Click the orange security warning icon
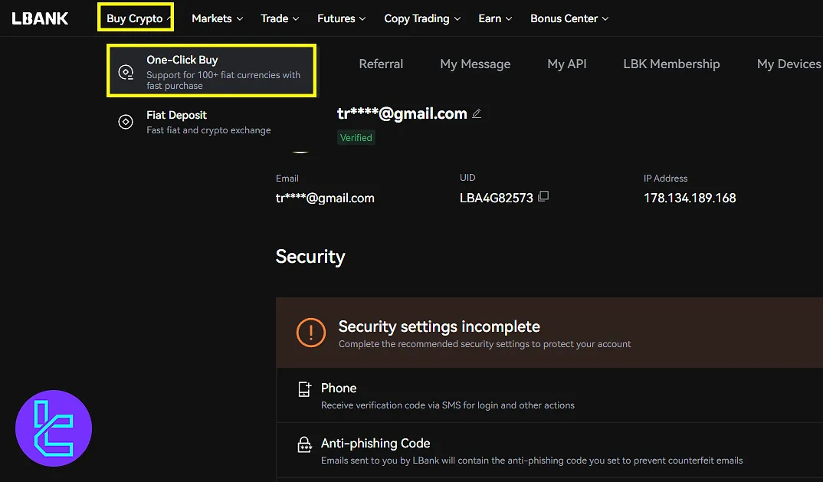 tap(310, 333)
